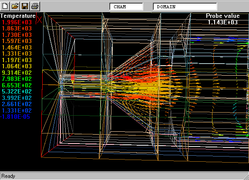Save using the floppy disk icon
This screenshot has width=249, height=180.
click(x=25, y=6)
